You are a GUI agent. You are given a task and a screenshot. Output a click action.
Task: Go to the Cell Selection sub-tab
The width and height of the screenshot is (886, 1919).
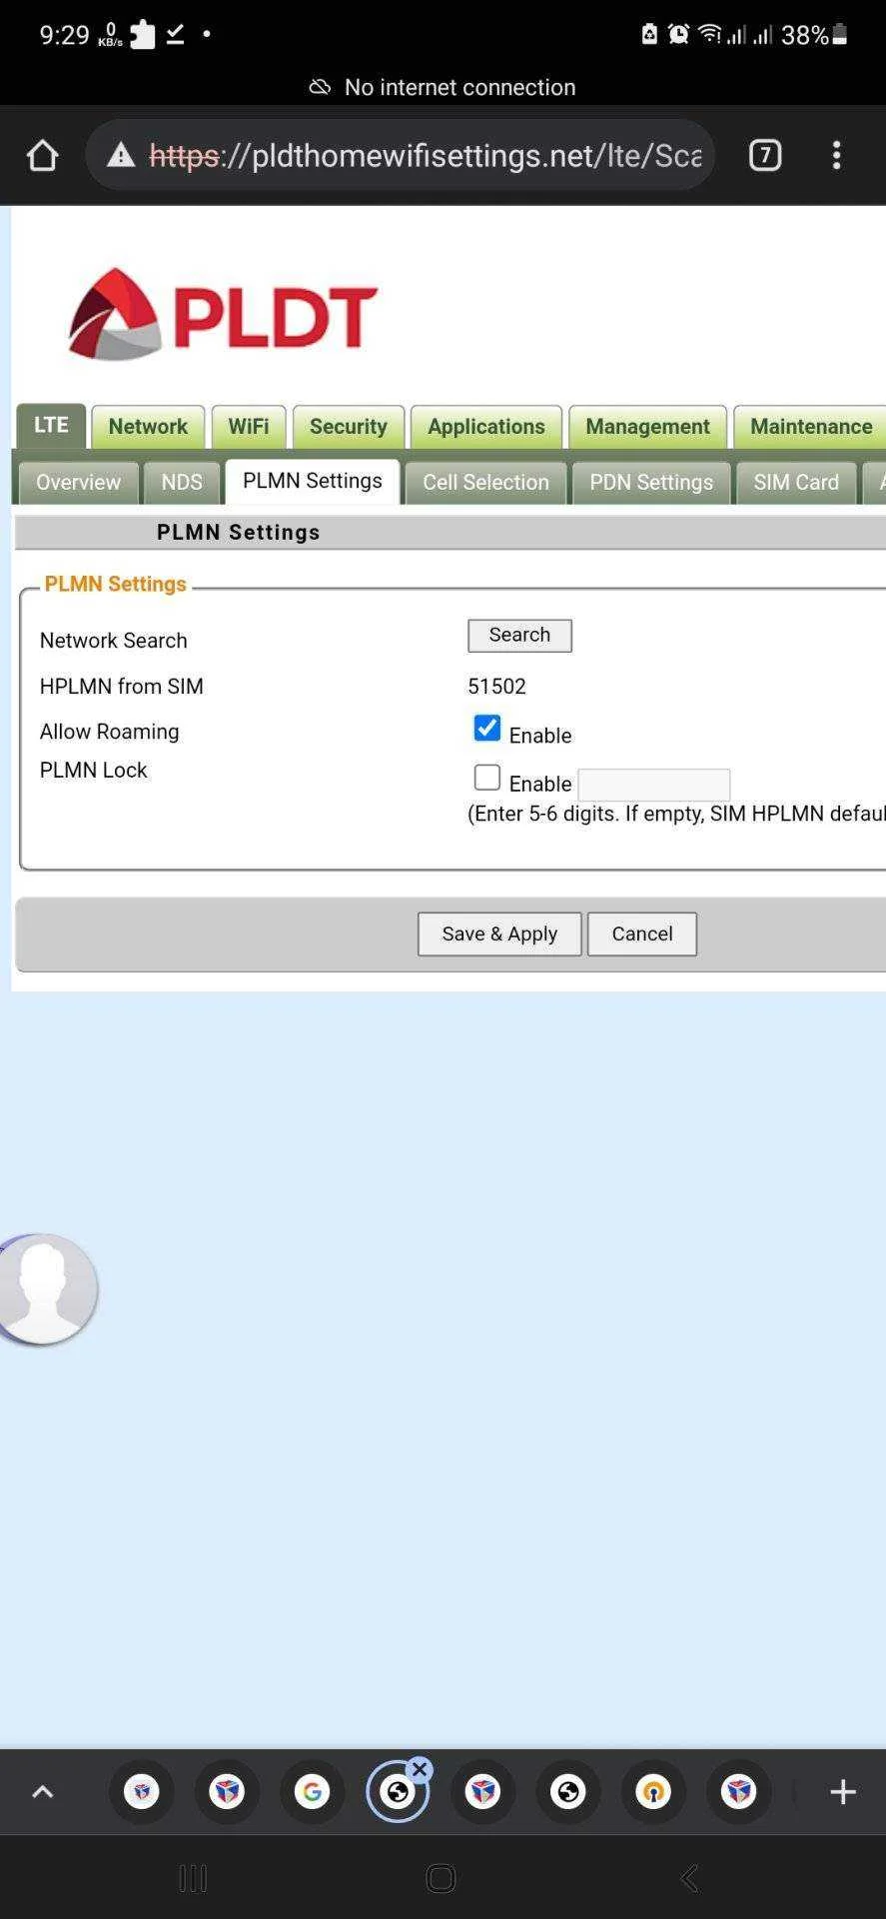coord(485,483)
